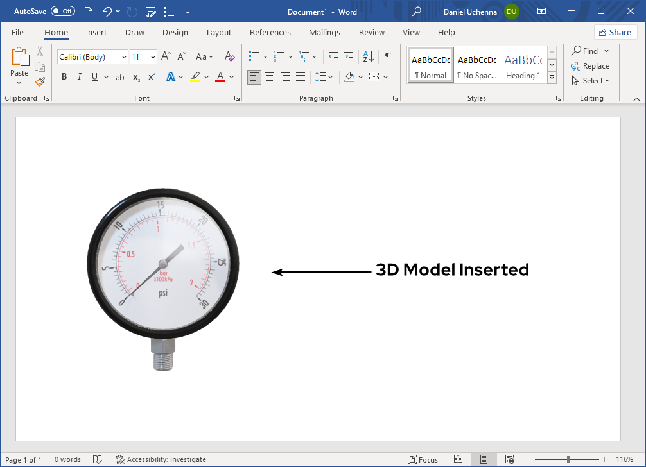This screenshot has width=646, height=467.
Task: Open the References tab
Action: [x=270, y=32]
